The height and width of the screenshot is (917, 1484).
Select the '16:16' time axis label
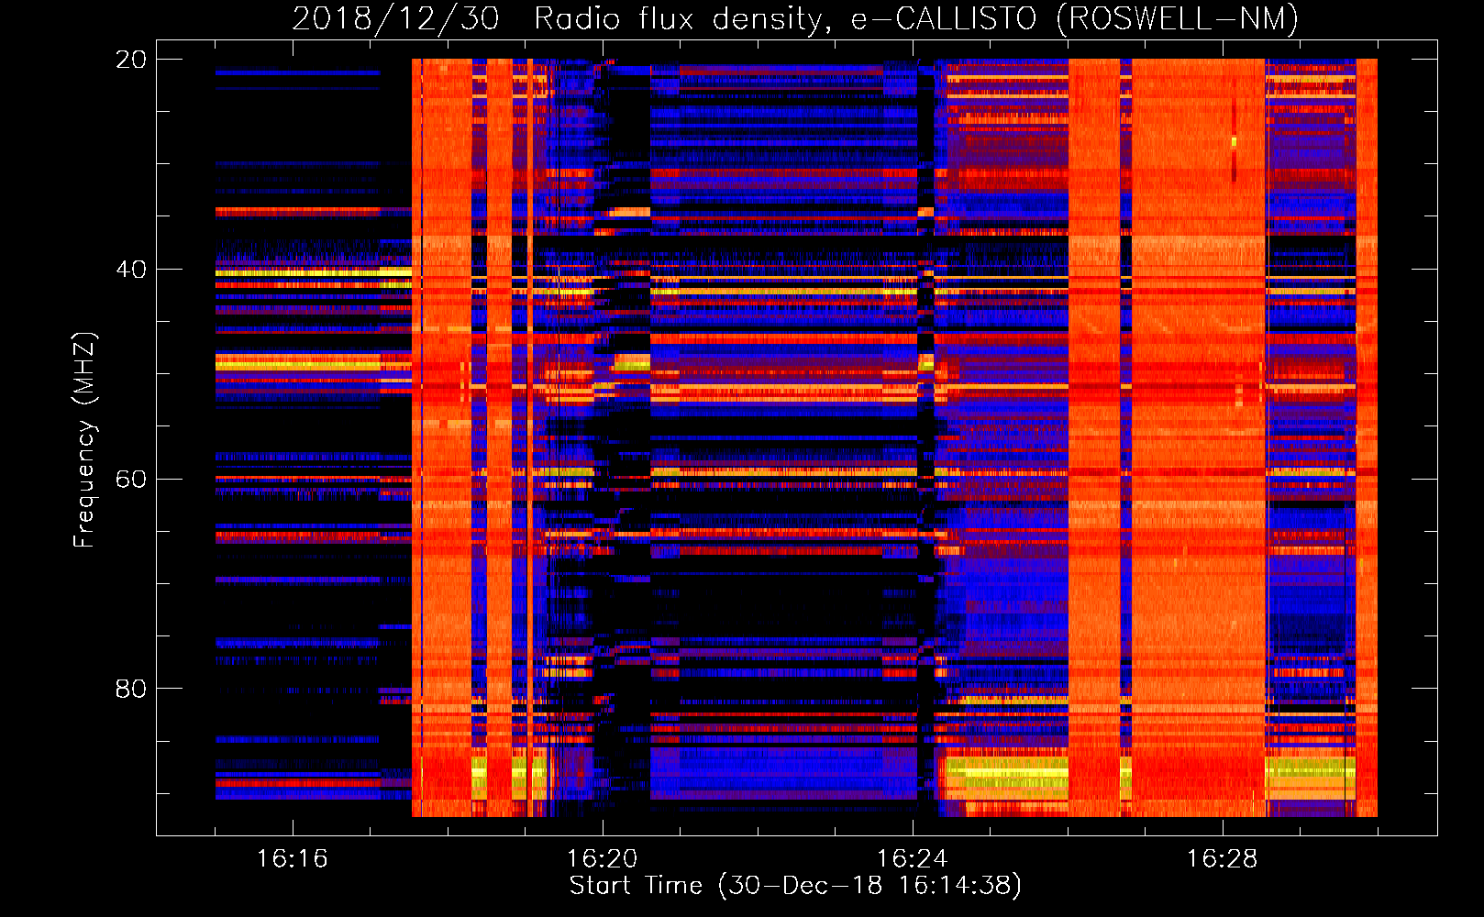click(293, 859)
